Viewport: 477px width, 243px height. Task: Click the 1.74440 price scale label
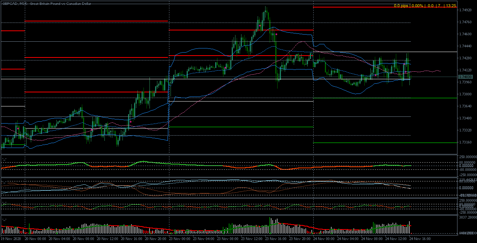466,46
